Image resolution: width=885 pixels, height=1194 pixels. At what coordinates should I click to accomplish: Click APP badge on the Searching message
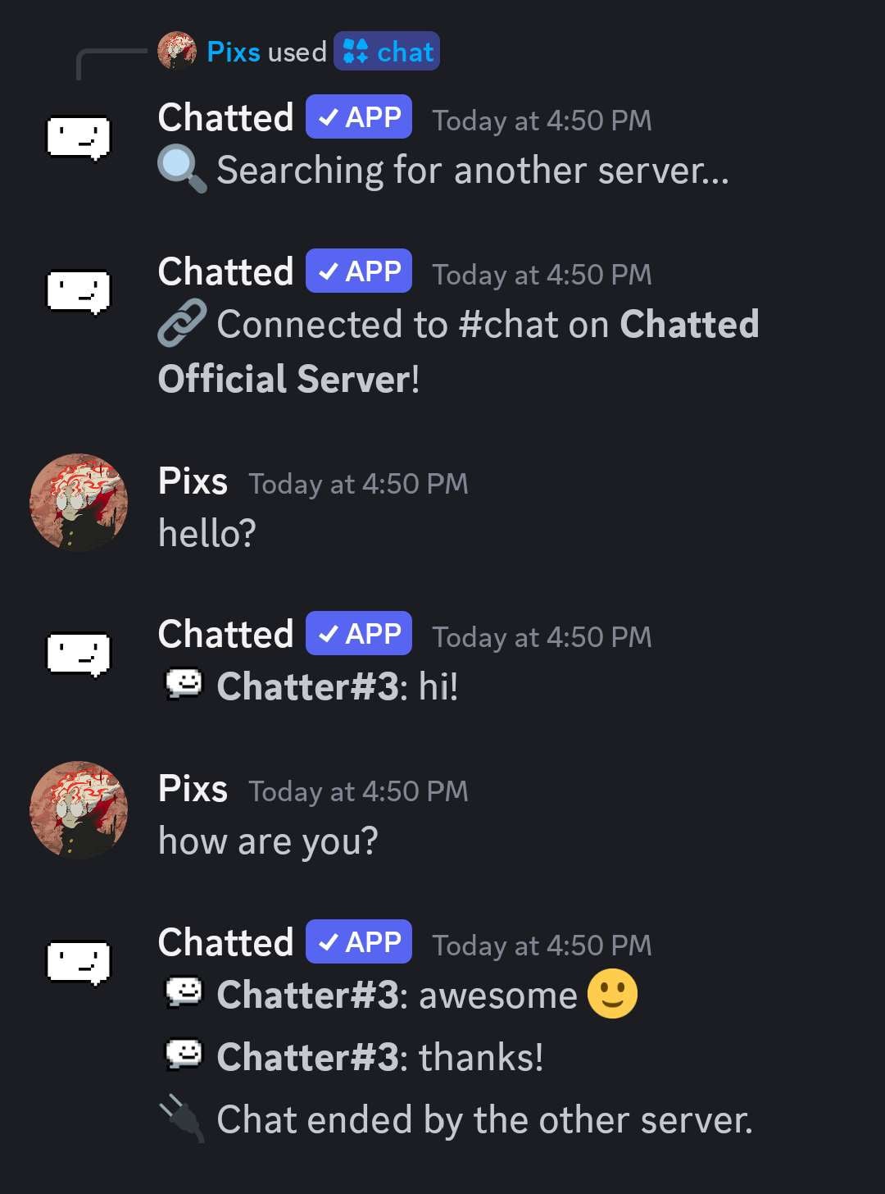359,117
